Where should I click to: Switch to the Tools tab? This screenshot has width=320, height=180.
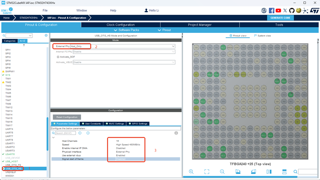click(x=279, y=25)
